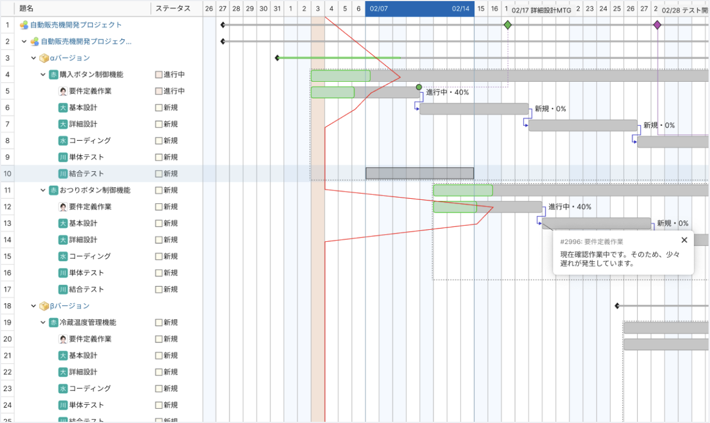Toggle the status box for row 5 進行中
This screenshot has width=710, height=423.
[159, 91]
